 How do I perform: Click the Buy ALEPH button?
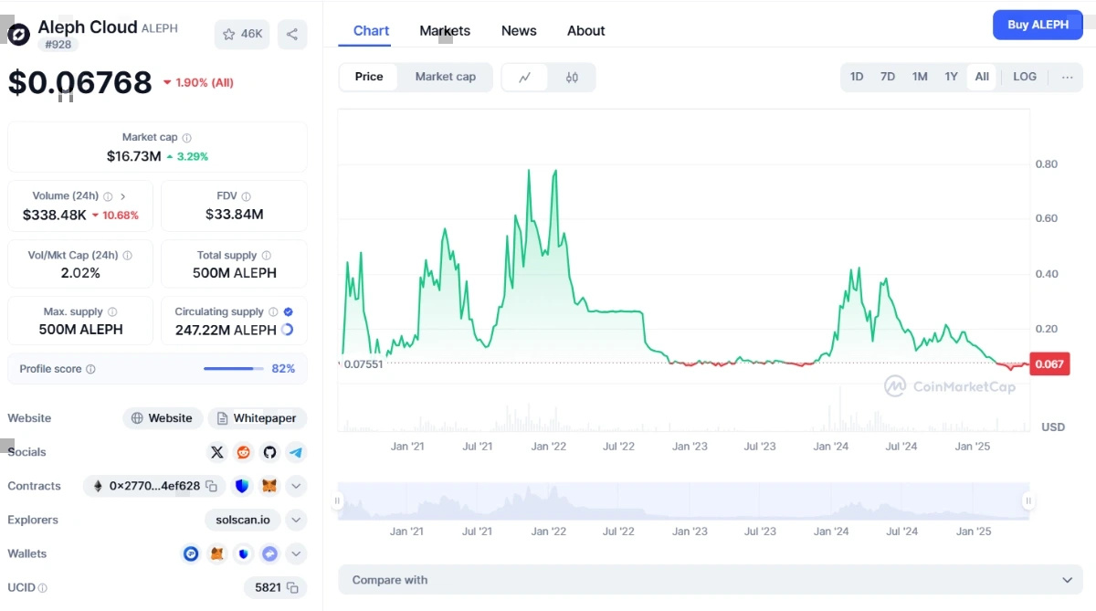click(1038, 25)
